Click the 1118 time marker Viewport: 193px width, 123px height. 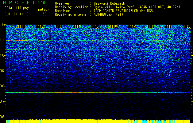tap(150, 26)
